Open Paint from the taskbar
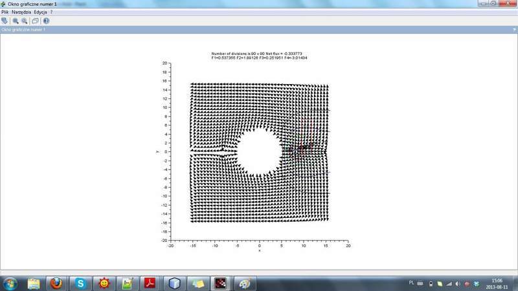 245,283
